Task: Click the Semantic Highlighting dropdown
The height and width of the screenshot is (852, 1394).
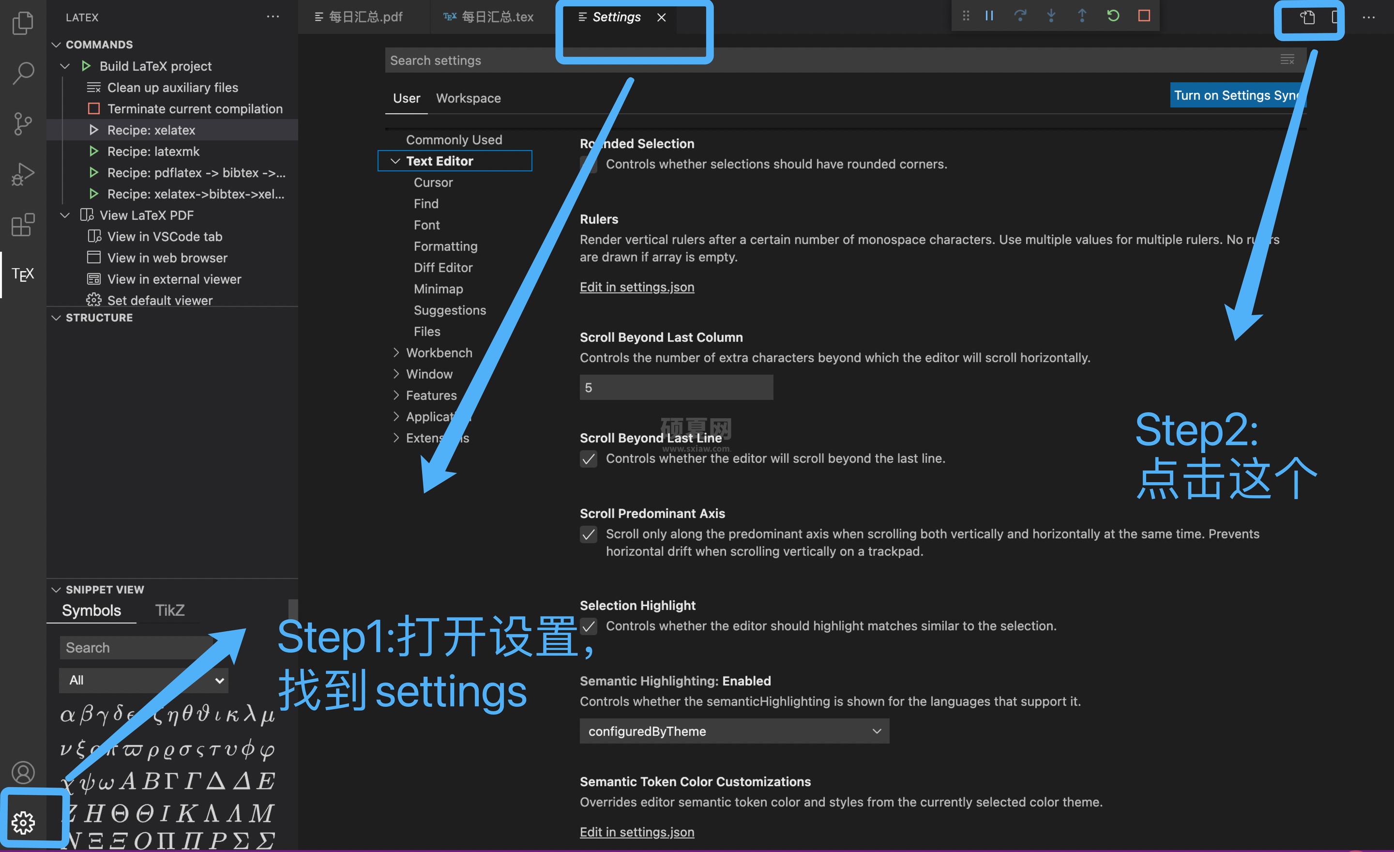Action: pyautogui.click(x=733, y=730)
